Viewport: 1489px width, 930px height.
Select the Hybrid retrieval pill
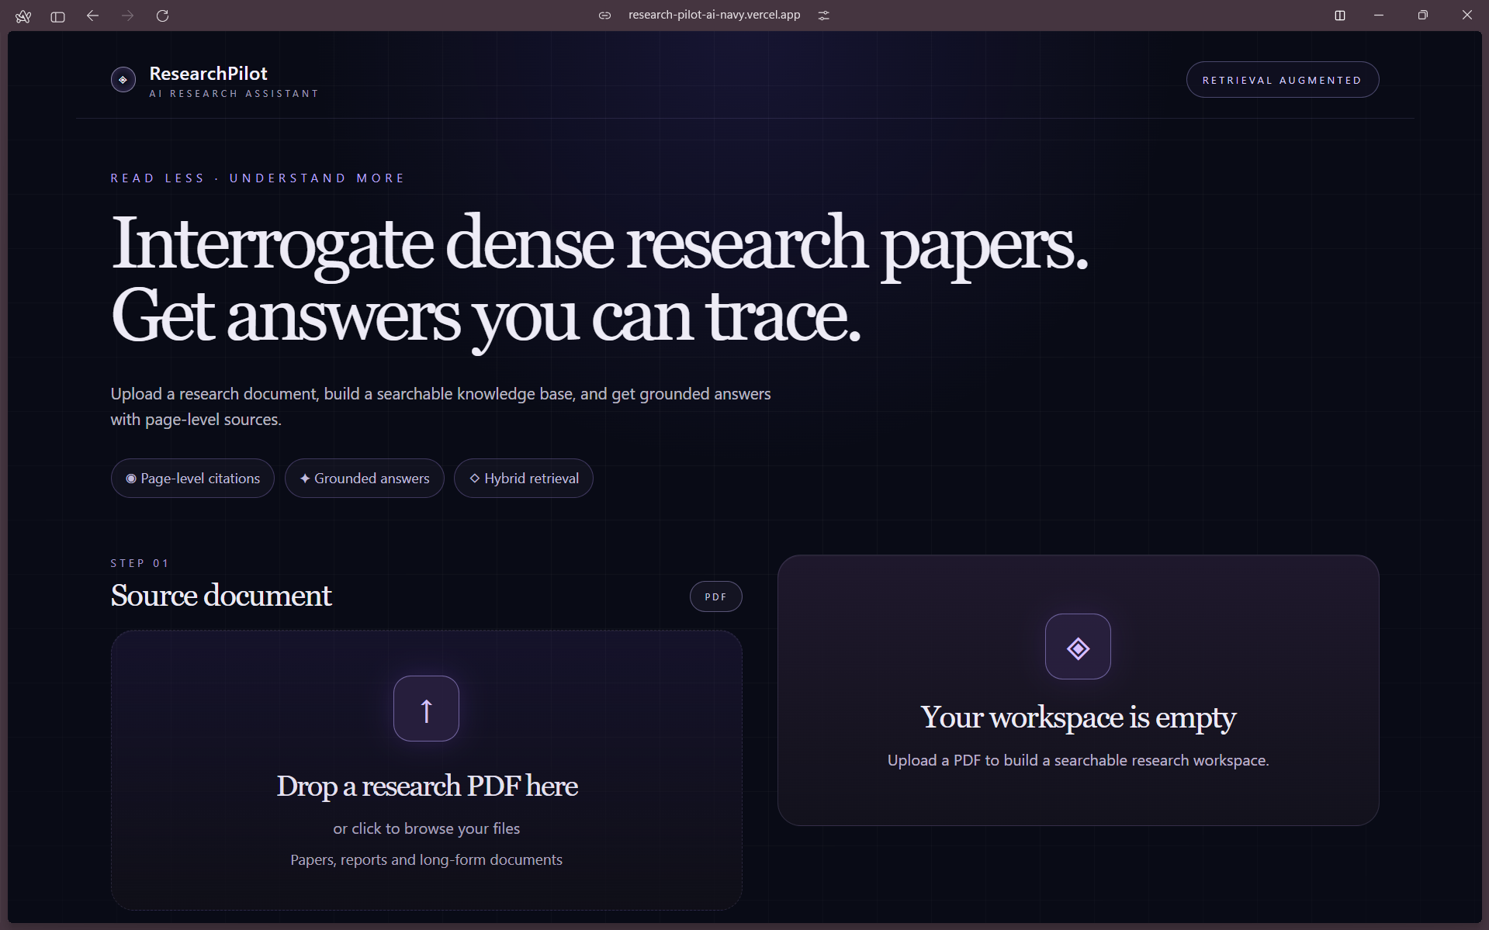tap(524, 479)
